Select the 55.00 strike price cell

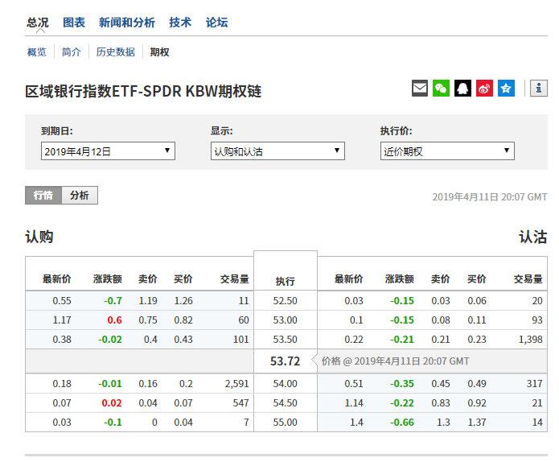coord(286,422)
